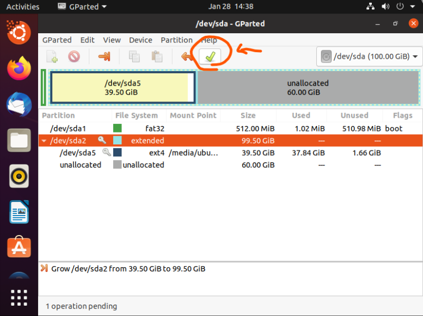Click the volume icon in system tray
This screenshot has height=316, width=423.
click(x=385, y=7)
